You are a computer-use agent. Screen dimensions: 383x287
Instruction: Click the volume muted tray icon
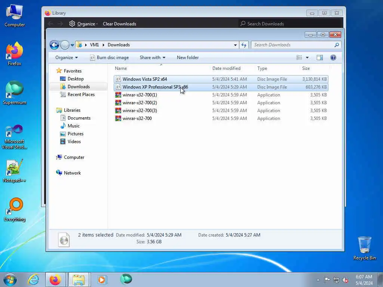tap(345, 280)
